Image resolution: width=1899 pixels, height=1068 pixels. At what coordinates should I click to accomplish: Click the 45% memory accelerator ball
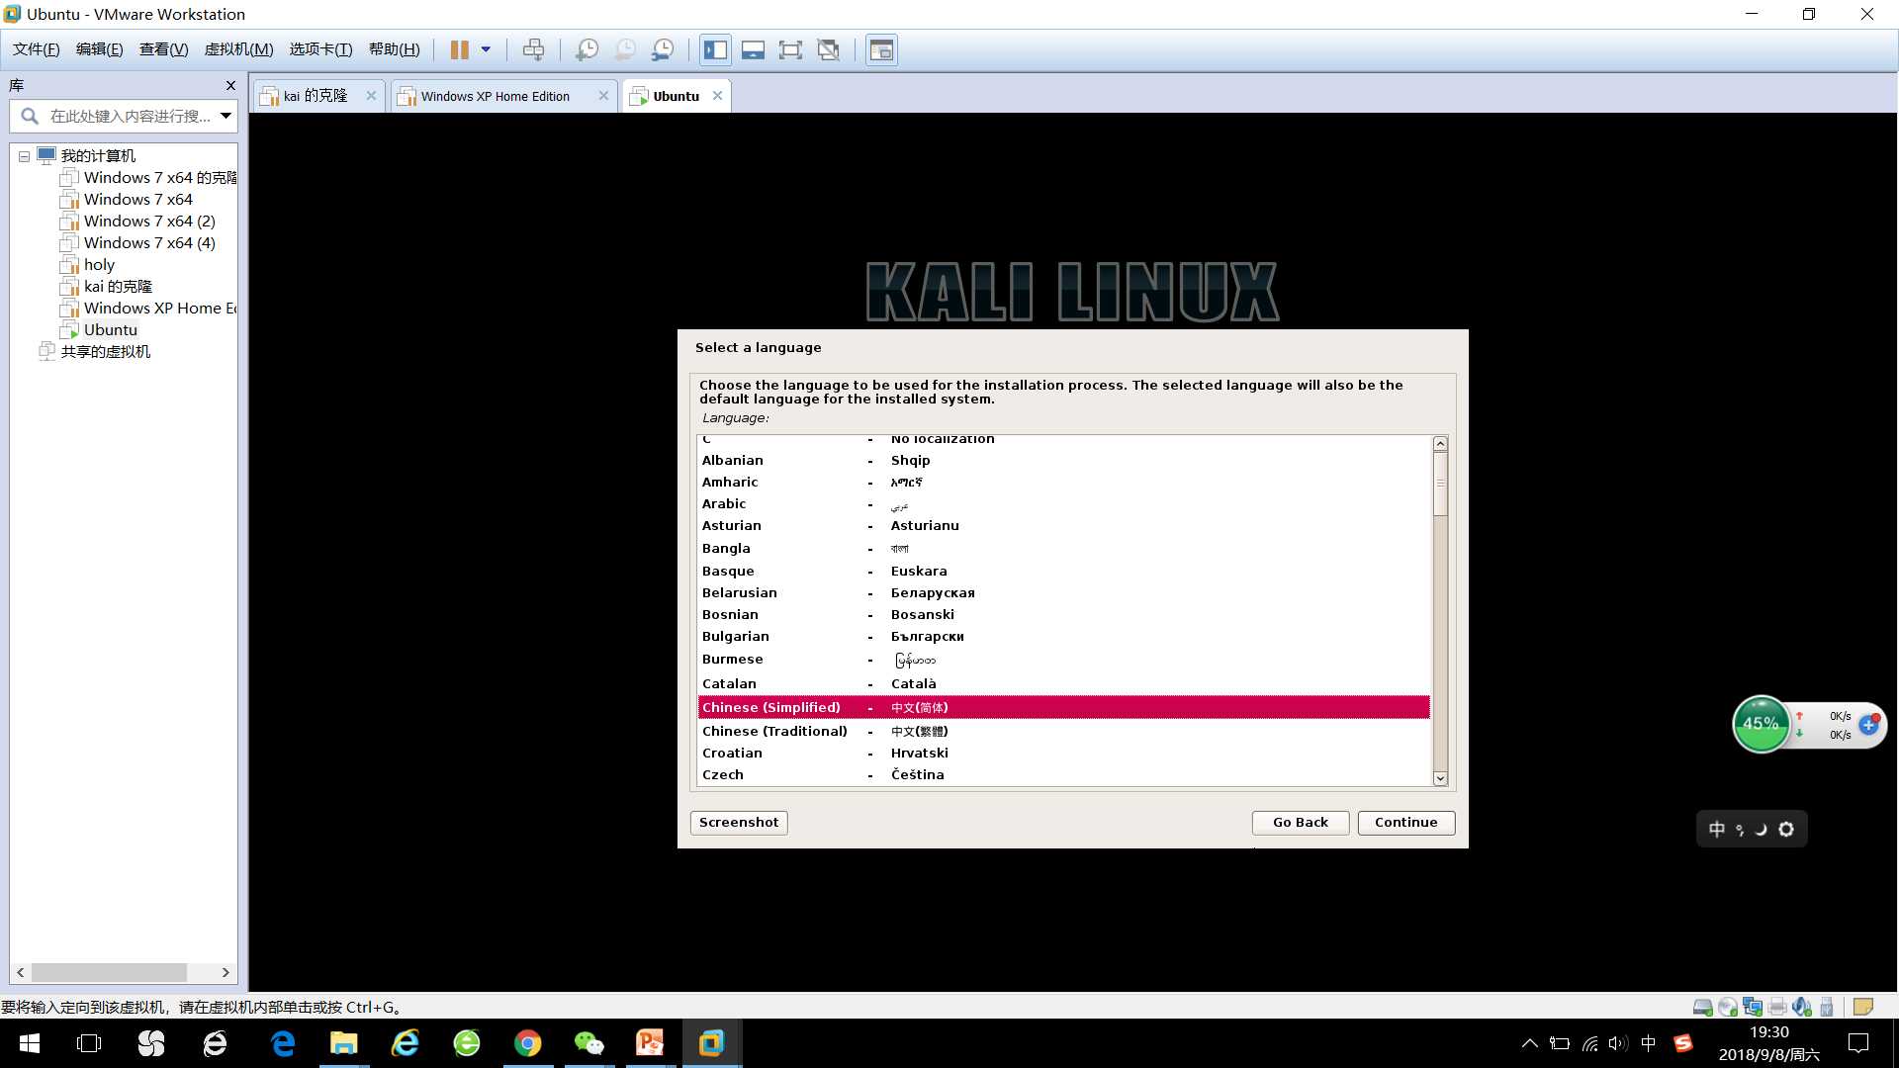[x=1761, y=723]
